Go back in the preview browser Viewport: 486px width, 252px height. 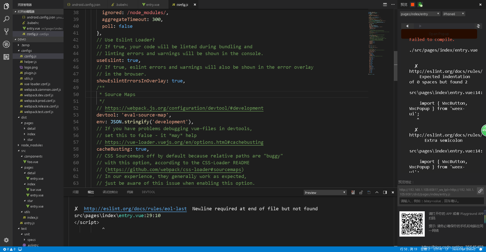pyautogui.click(x=407, y=26)
